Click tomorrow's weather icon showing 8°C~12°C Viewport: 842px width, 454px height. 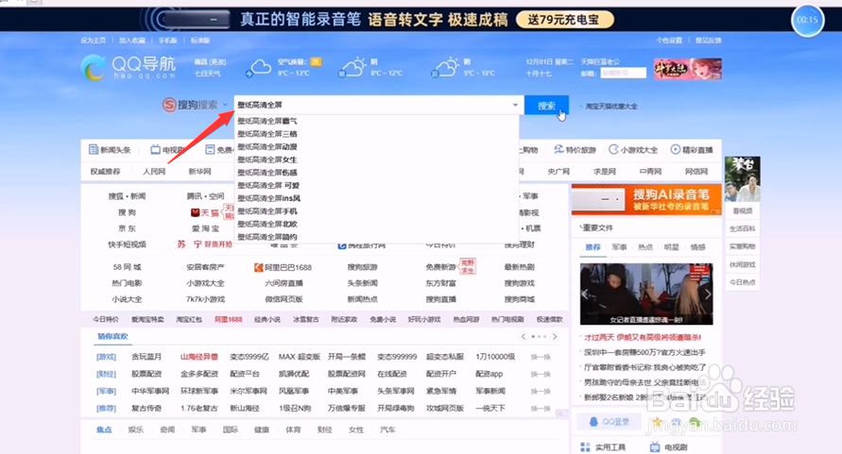pyautogui.click(x=352, y=68)
